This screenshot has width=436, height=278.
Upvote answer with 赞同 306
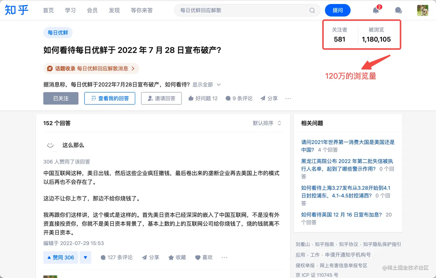tap(61, 257)
